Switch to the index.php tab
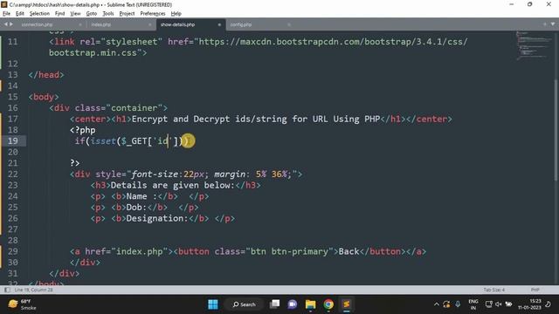This screenshot has height=314, width=559. 101,24
